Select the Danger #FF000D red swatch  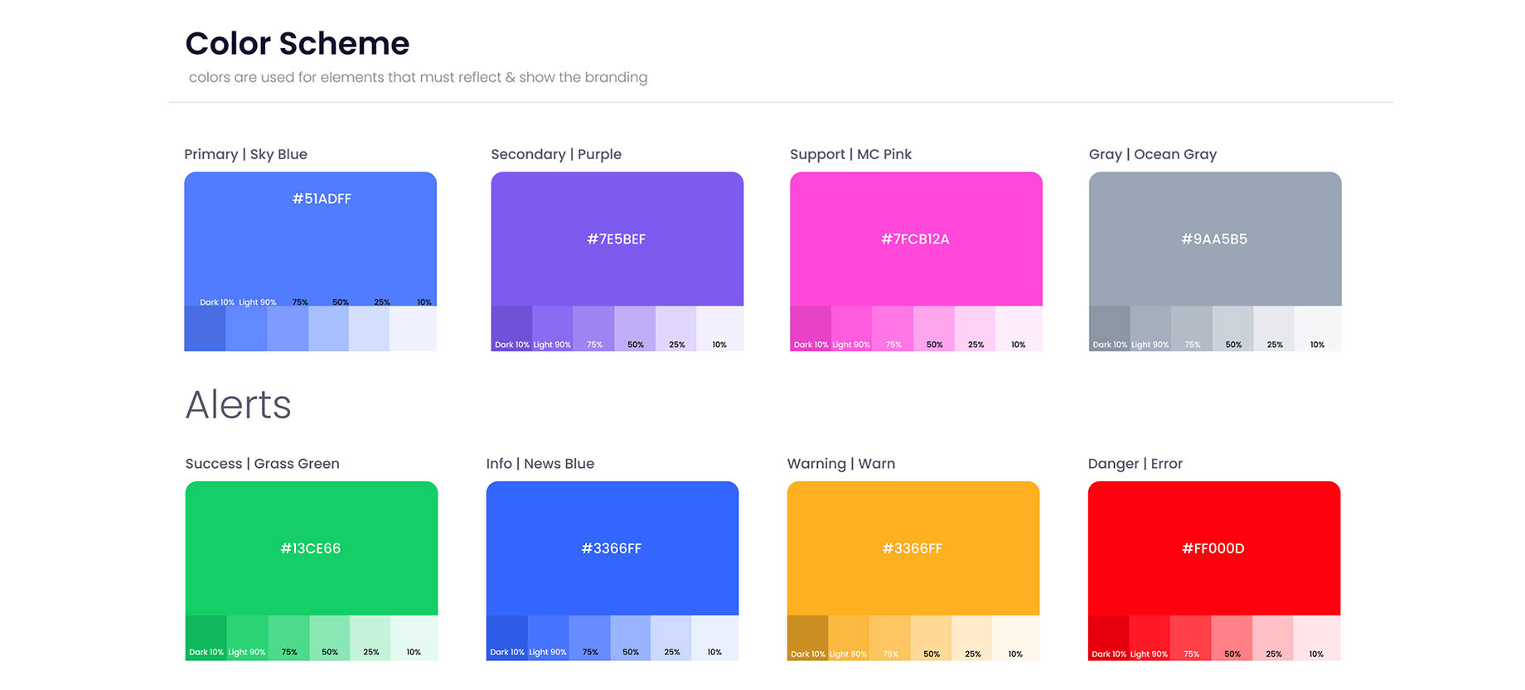click(x=1213, y=548)
